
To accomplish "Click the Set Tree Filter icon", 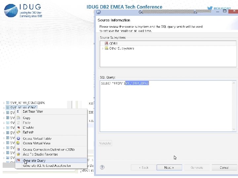I will [18, 111].
